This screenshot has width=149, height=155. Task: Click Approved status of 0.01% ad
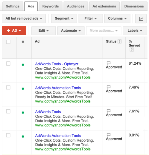pyautogui.click(x=114, y=139)
